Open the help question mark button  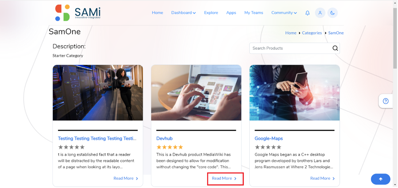coord(386,101)
